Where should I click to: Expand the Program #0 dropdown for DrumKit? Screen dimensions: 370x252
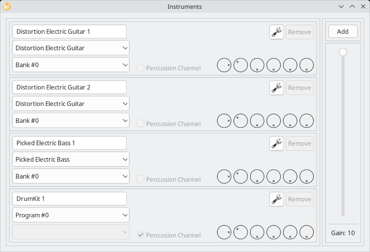(71, 215)
